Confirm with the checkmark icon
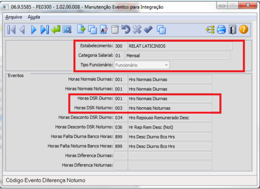 pos(148,30)
